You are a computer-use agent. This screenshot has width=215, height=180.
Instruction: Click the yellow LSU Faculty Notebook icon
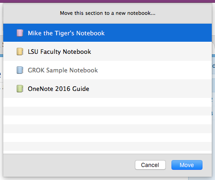(20, 51)
